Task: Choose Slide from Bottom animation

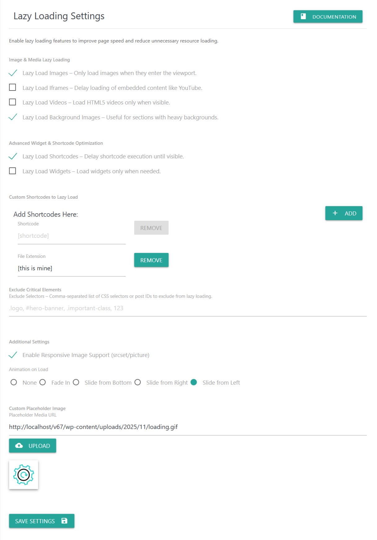Action: tap(76, 383)
